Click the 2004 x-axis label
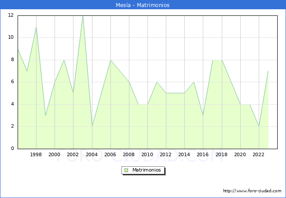 [92, 155]
